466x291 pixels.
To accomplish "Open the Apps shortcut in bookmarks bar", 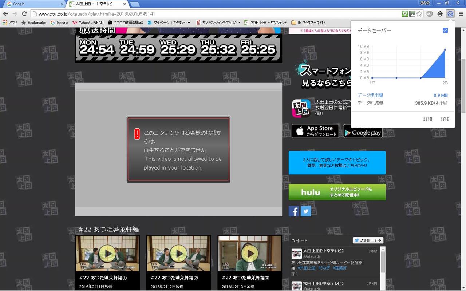I will (10, 23).
